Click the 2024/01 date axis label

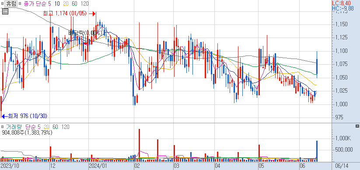point(98,166)
